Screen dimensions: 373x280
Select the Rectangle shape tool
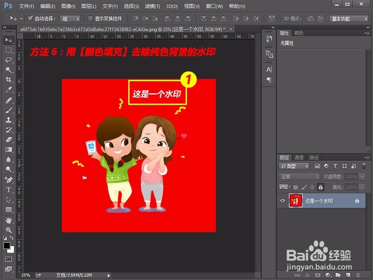coord(8,210)
